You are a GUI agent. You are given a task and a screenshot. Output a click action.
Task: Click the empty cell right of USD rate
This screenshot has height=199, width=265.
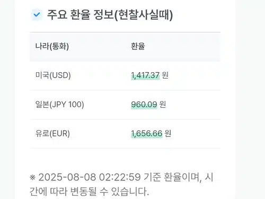pos(195,75)
